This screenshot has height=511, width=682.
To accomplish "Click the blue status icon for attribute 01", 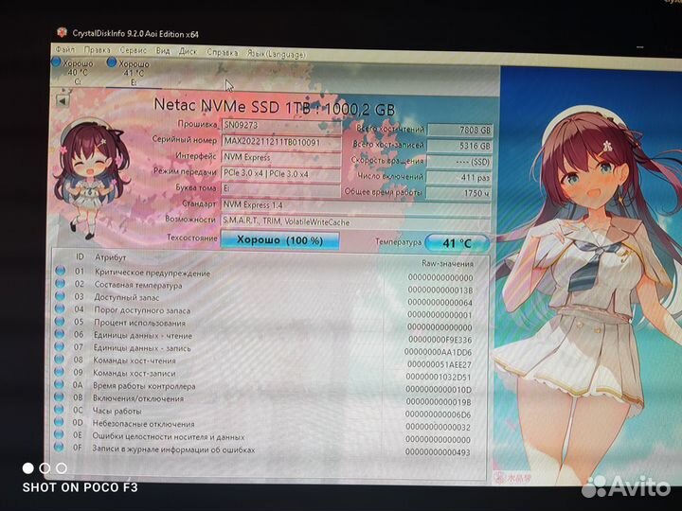I will (61, 271).
